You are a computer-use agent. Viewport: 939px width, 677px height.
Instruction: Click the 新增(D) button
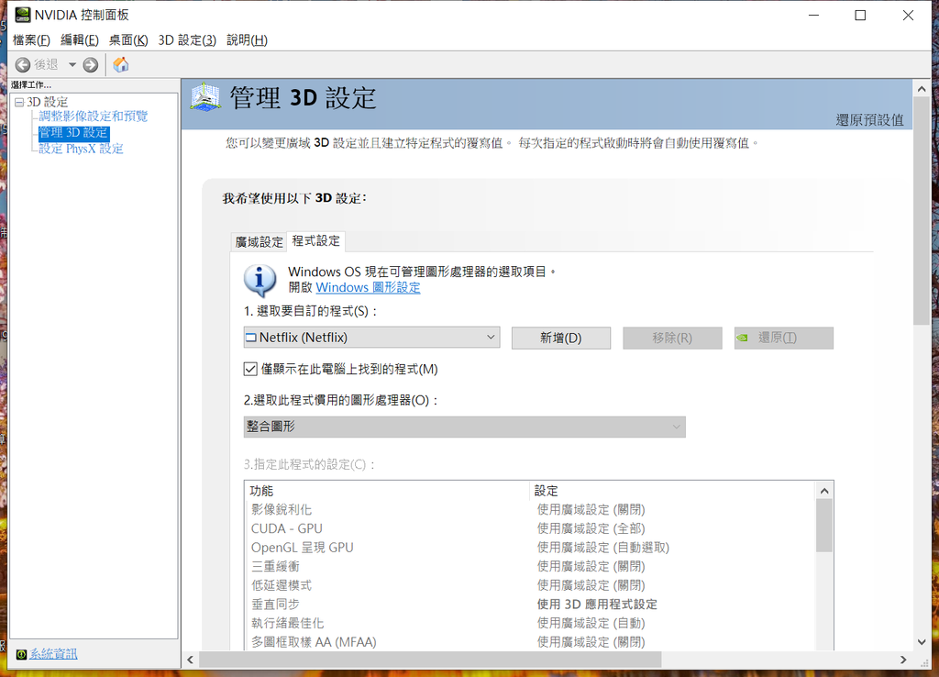[560, 338]
